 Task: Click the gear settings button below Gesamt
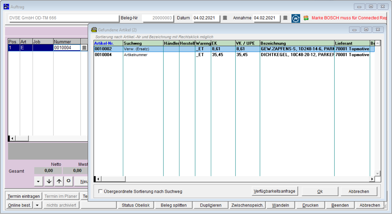point(69,181)
